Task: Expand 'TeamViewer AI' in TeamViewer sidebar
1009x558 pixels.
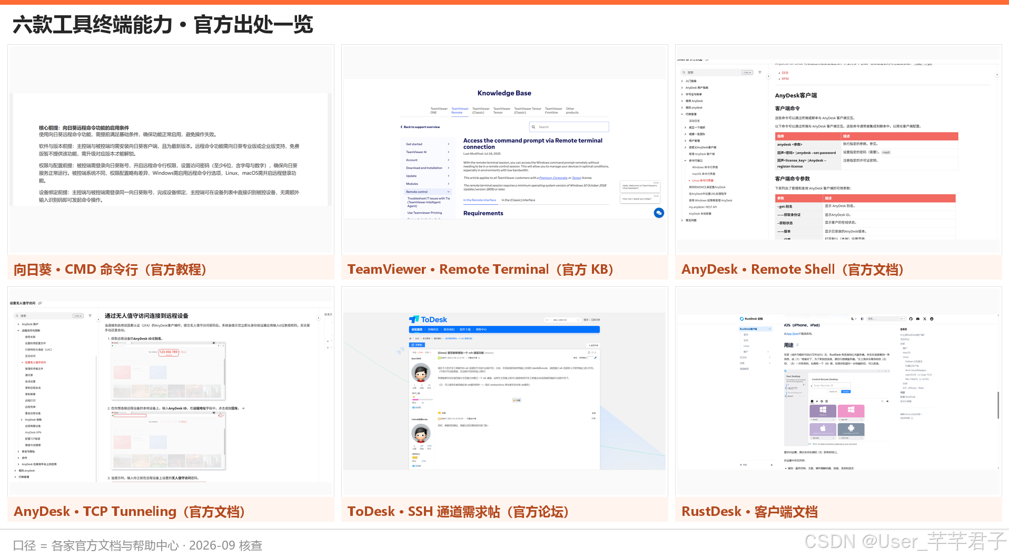Action: [x=449, y=152]
